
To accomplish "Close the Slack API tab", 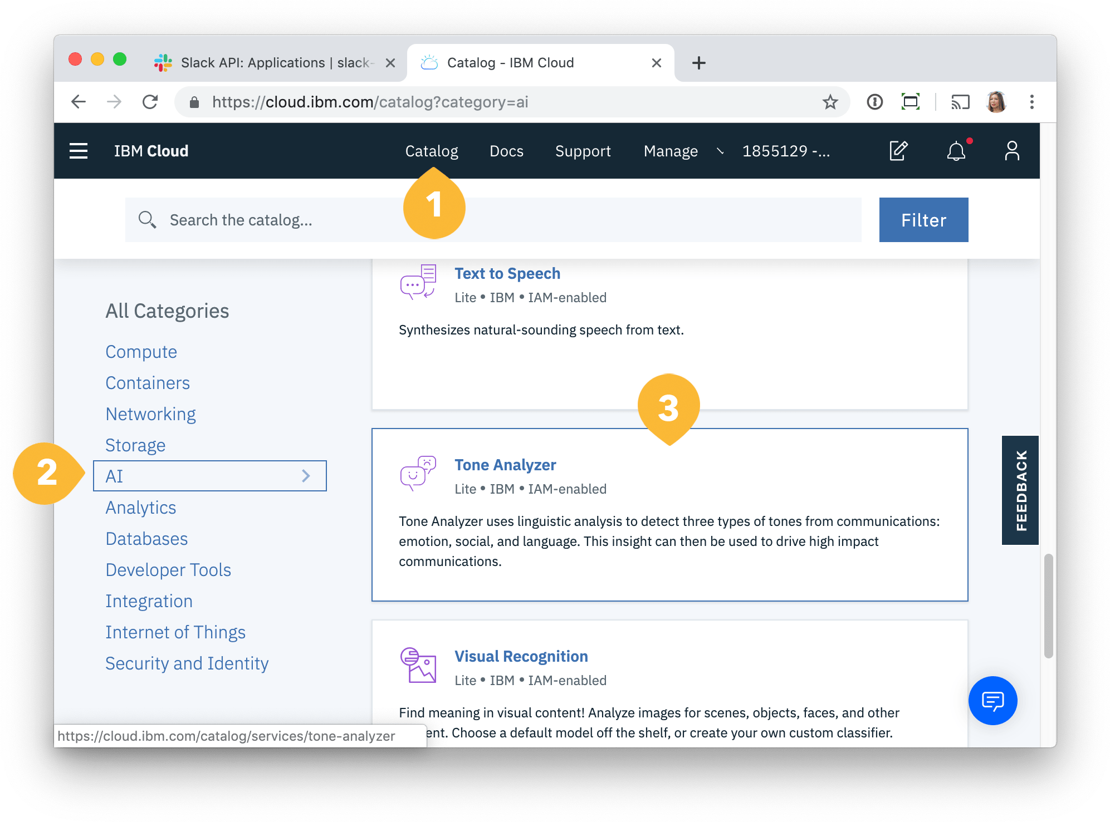I will pyautogui.click(x=390, y=63).
